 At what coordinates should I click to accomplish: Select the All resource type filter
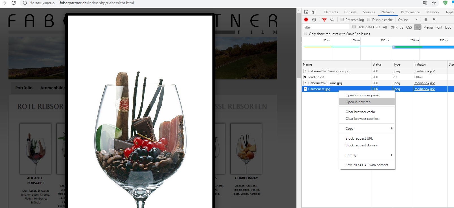coord(385,27)
